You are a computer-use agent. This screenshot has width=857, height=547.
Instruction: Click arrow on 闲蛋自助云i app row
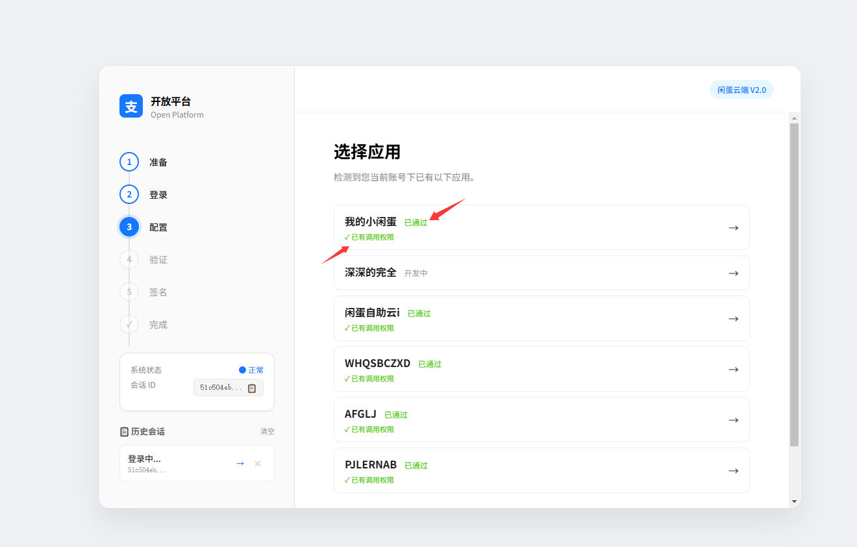[x=734, y=319]
